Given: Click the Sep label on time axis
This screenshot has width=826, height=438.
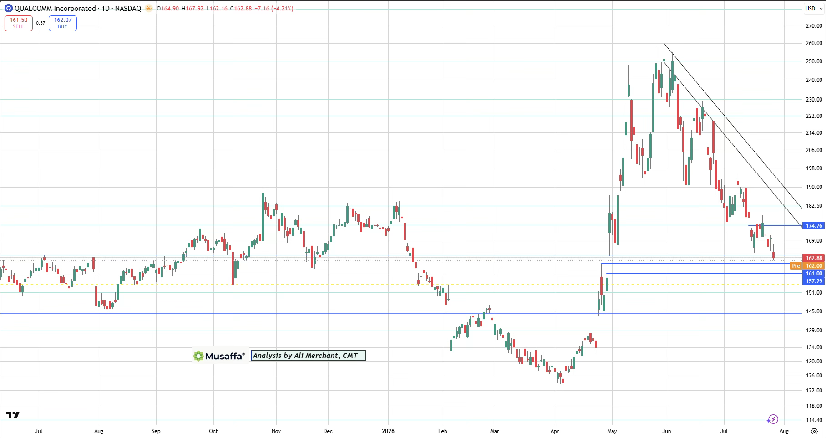Looking at the screenshot, I should [x=156, y=431].
